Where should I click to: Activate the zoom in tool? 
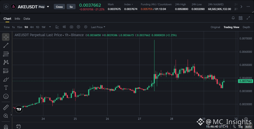pyautogui.click(x=6, y=116)
